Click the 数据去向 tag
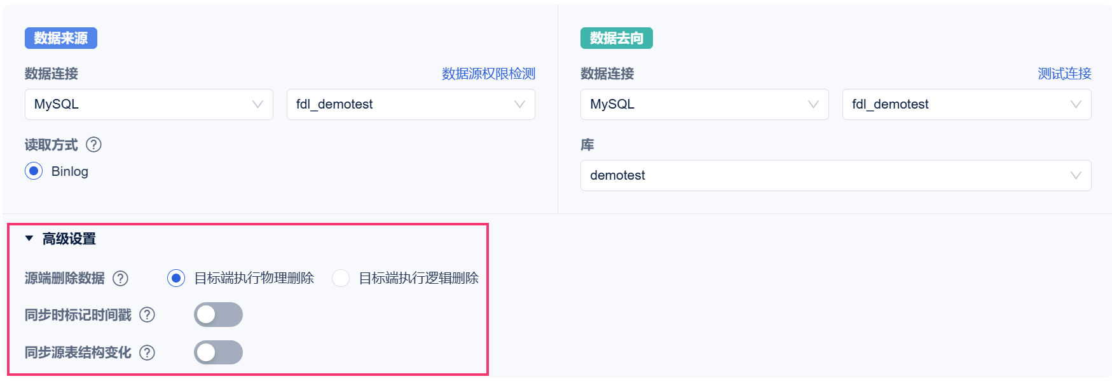1112x386 pixels. click(616, 38)
